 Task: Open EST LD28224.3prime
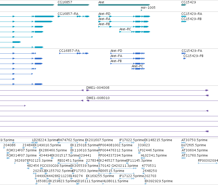point(45,140)
